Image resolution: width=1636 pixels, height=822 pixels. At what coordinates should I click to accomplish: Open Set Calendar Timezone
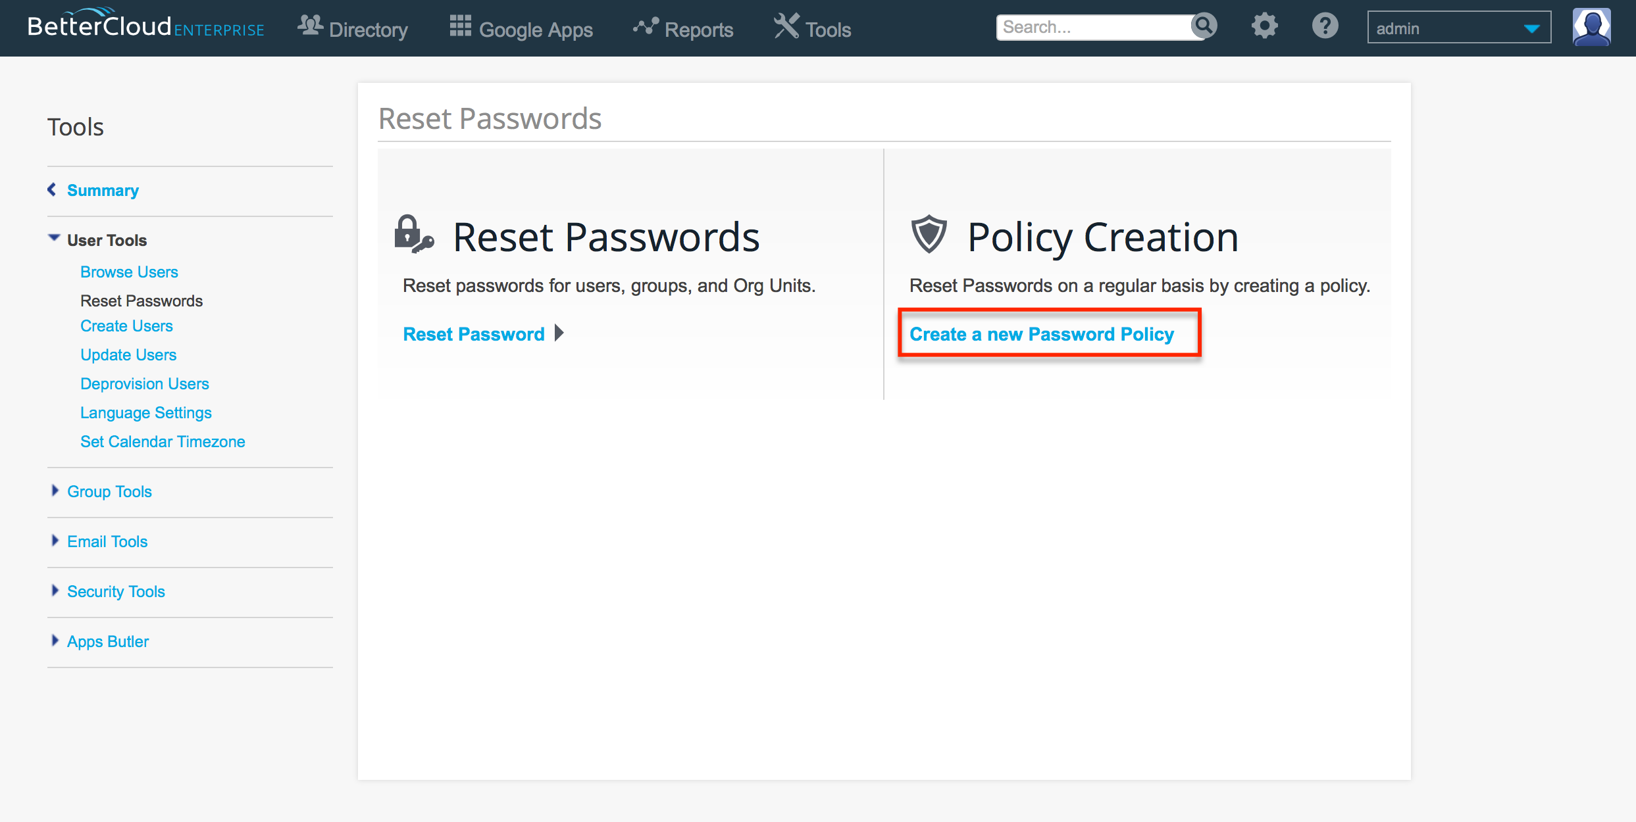pyautogui.click(x=163, y=442)
